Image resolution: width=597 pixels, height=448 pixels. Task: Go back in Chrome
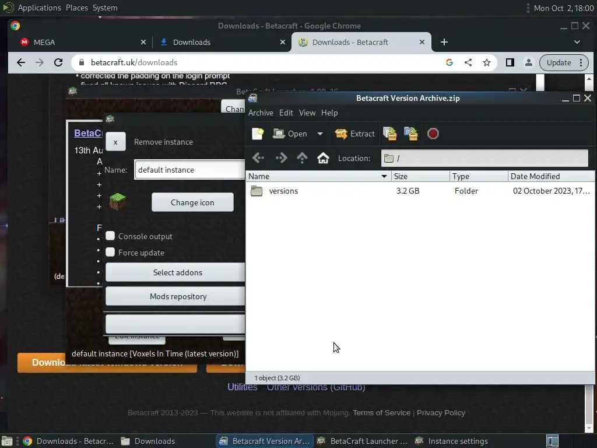click(21, 62)
